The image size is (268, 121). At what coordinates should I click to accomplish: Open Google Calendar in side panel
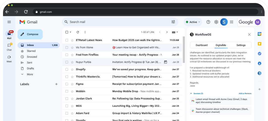(259, 34)
